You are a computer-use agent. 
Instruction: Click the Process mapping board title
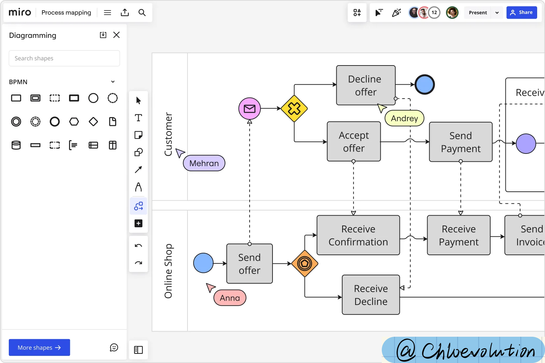tap(66, 13)
